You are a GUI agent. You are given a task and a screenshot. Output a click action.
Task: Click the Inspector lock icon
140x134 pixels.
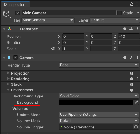(132, 4)
